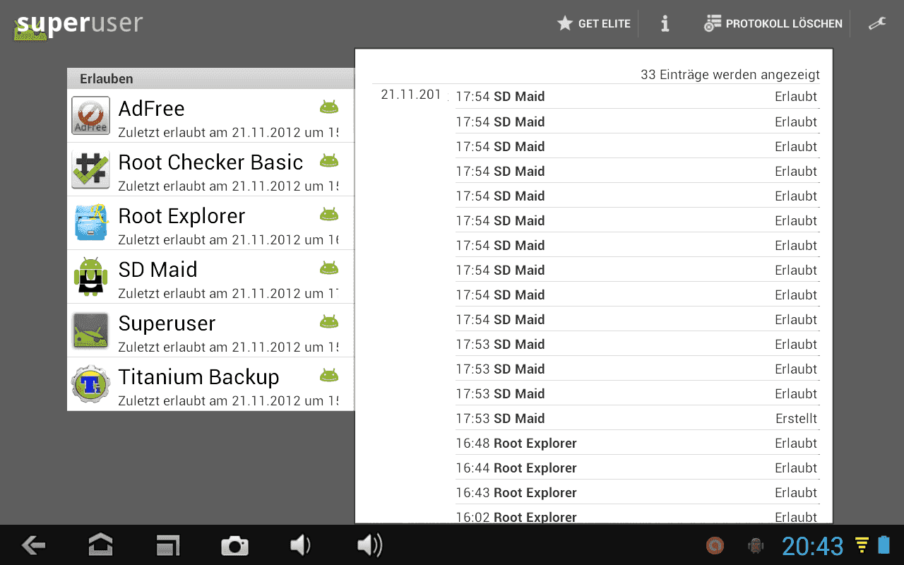The image size is (904, 565).
Task: Tap the 'Erstellt' status in the log
Action: [796, 418]
